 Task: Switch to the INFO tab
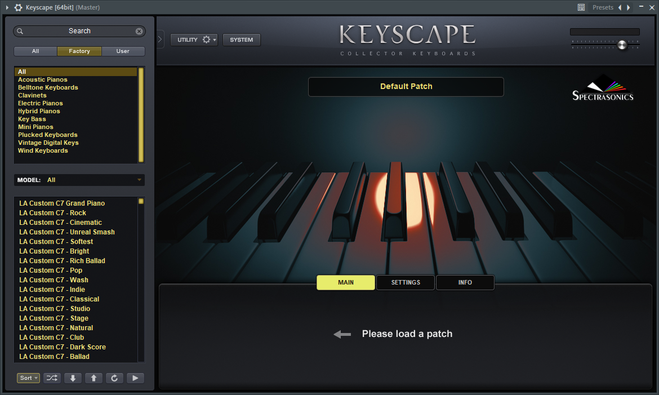465,282
